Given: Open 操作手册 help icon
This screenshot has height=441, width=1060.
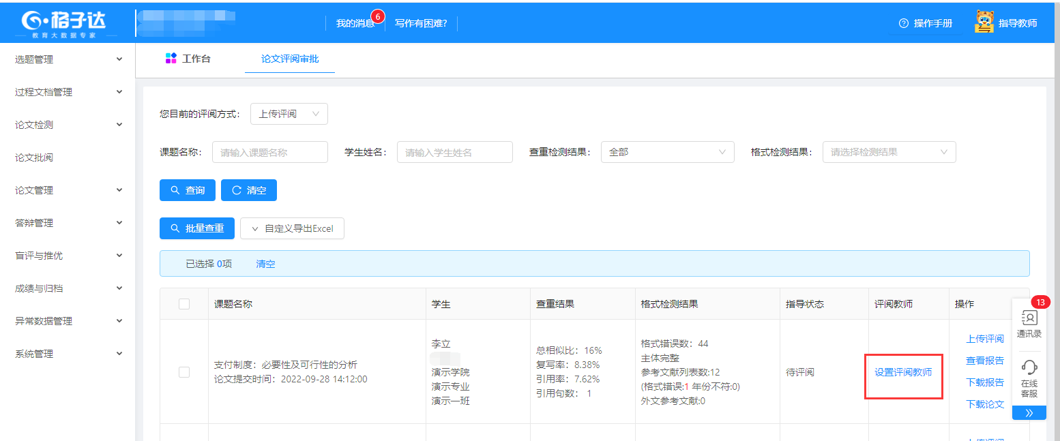Looking at the screenshot, I should point(904,23).
